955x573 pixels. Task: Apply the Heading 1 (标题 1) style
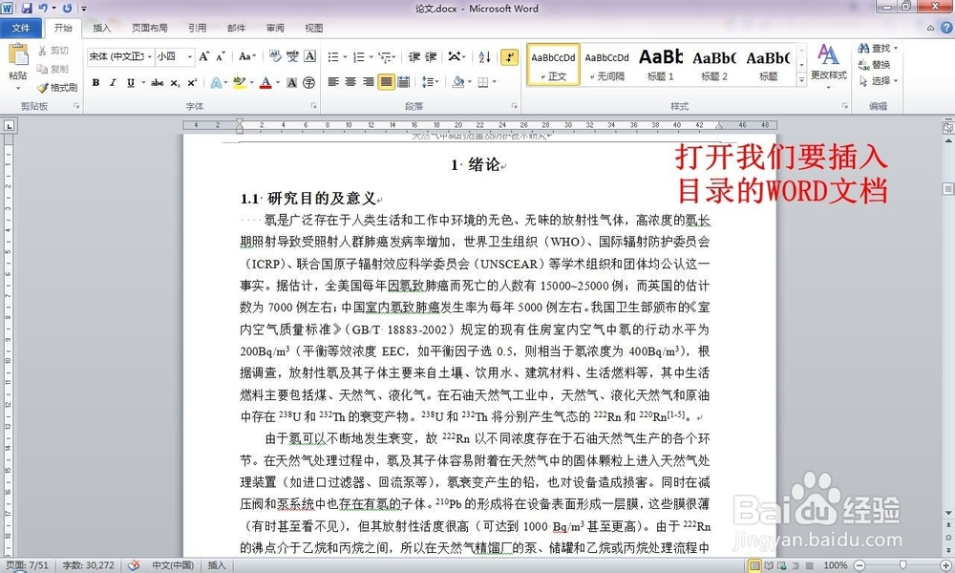(660, 65)
